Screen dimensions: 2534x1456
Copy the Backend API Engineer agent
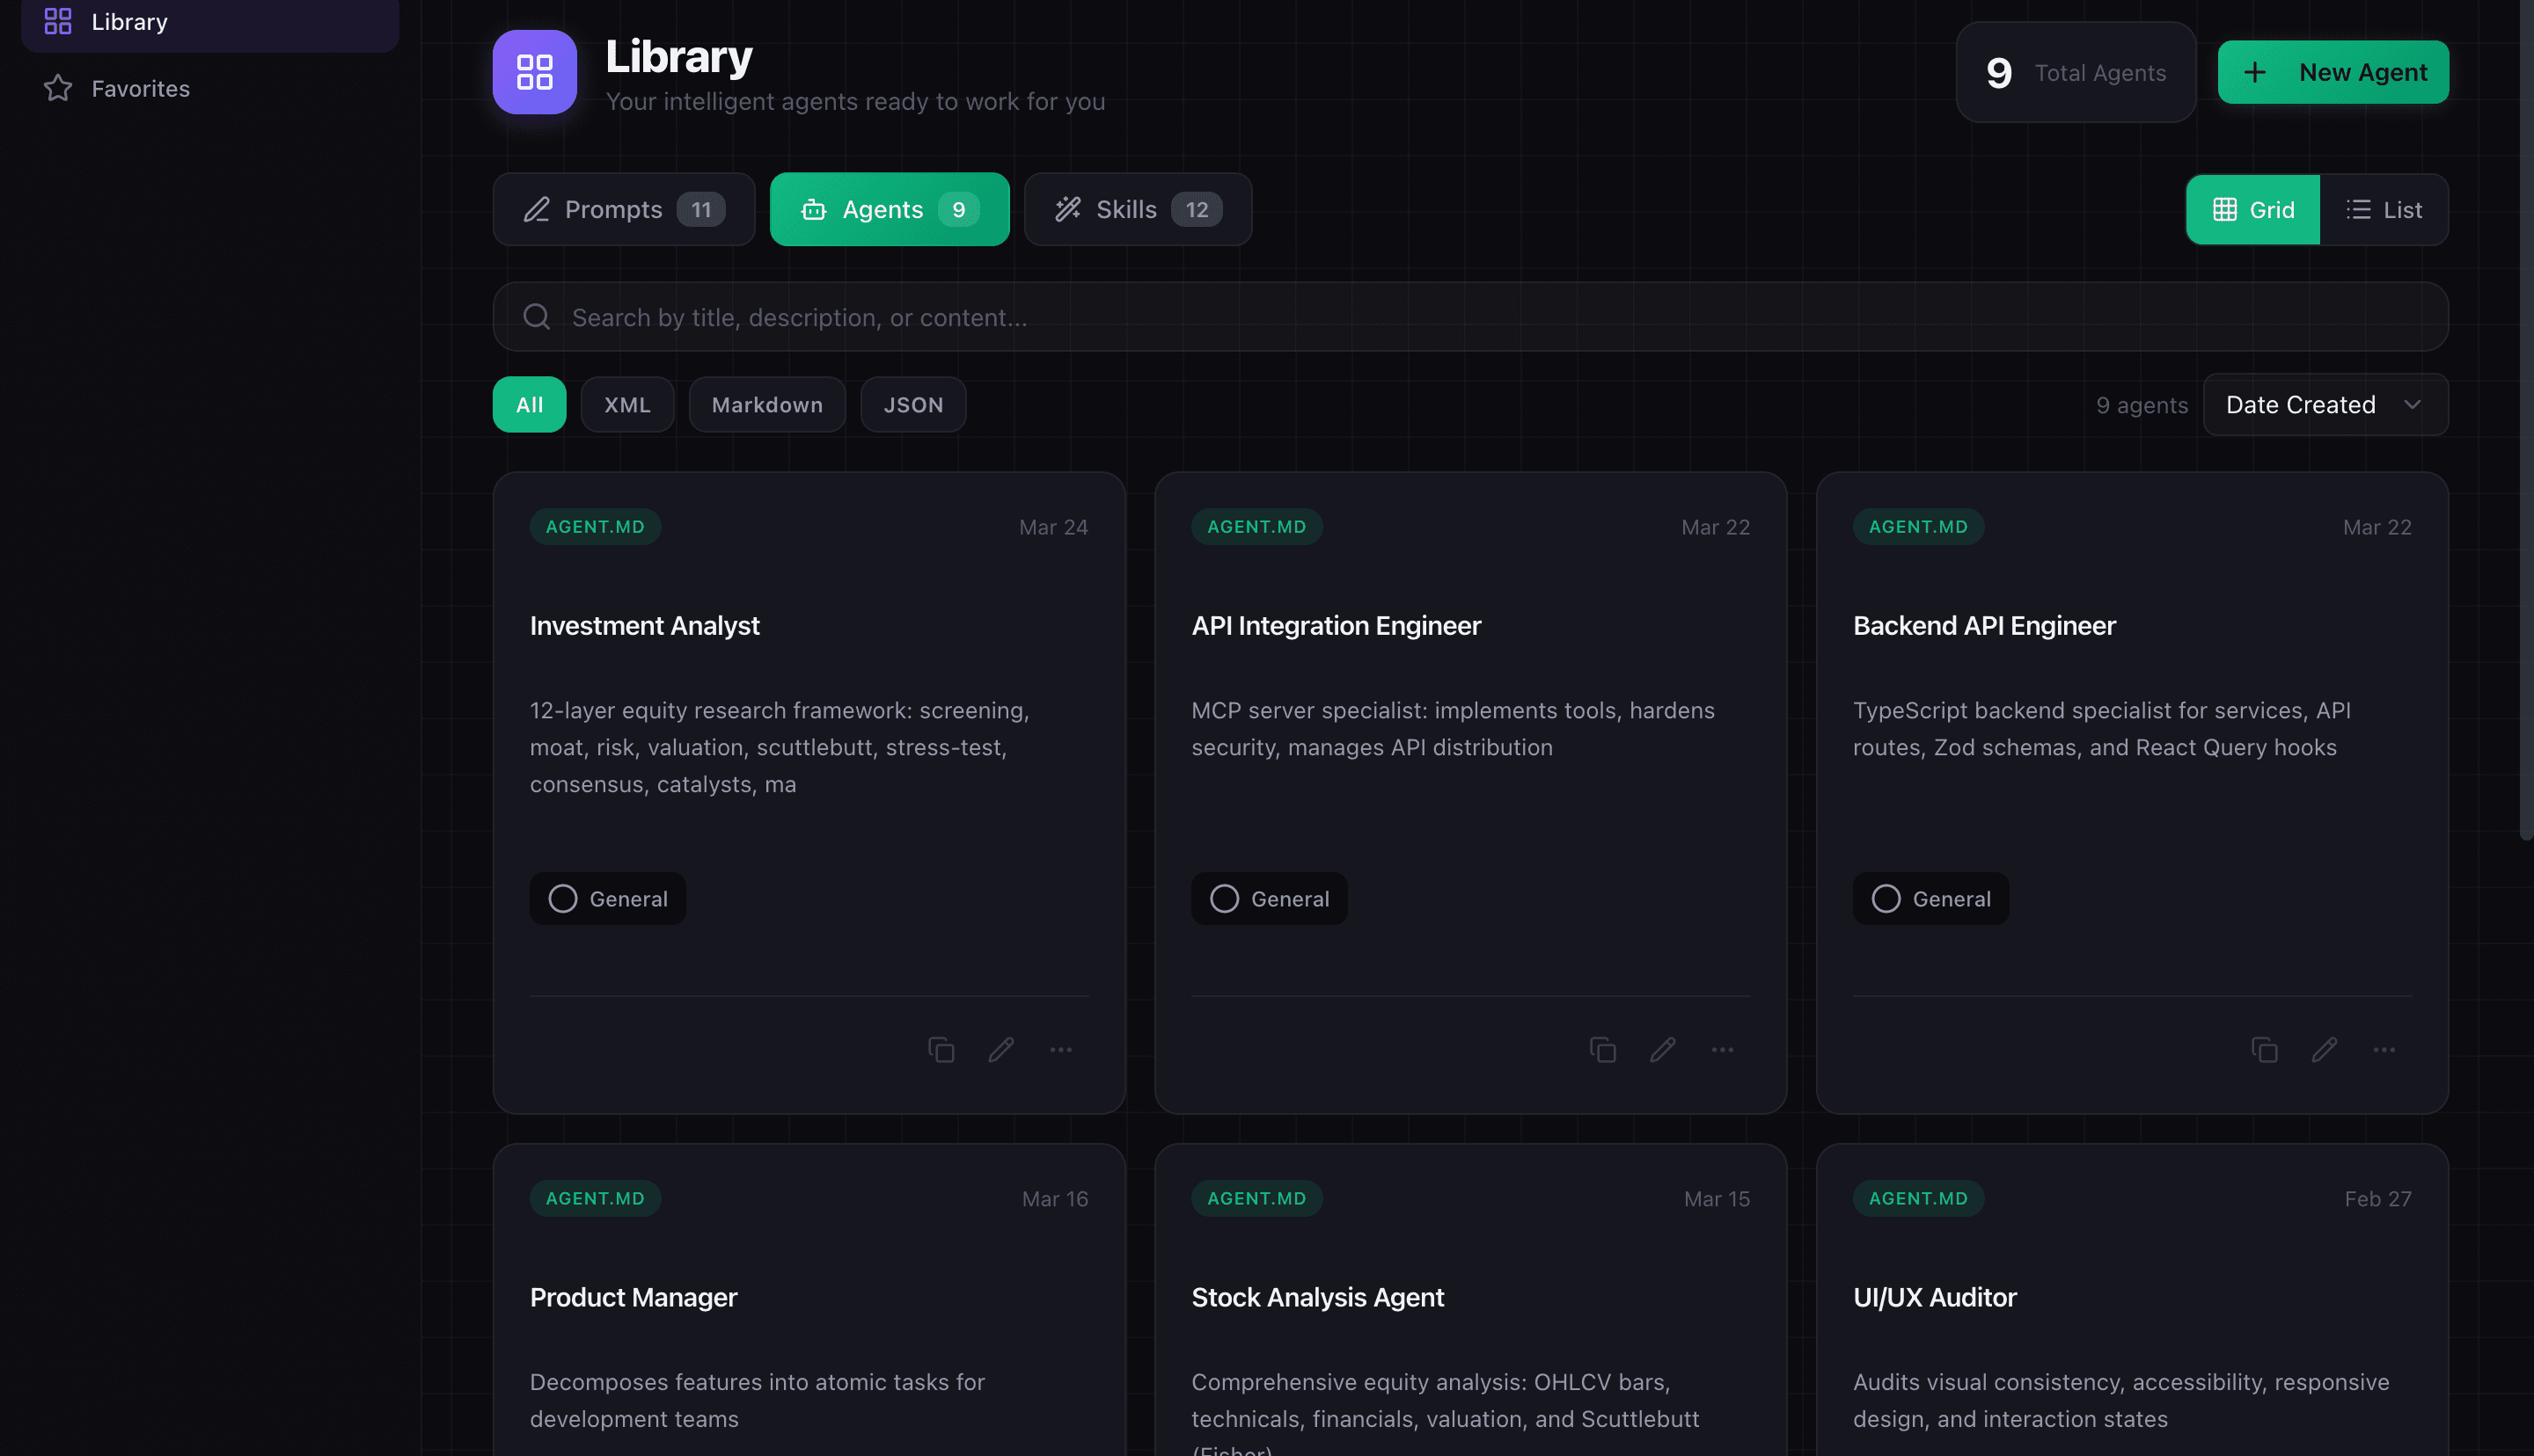click(2265, 1050)
